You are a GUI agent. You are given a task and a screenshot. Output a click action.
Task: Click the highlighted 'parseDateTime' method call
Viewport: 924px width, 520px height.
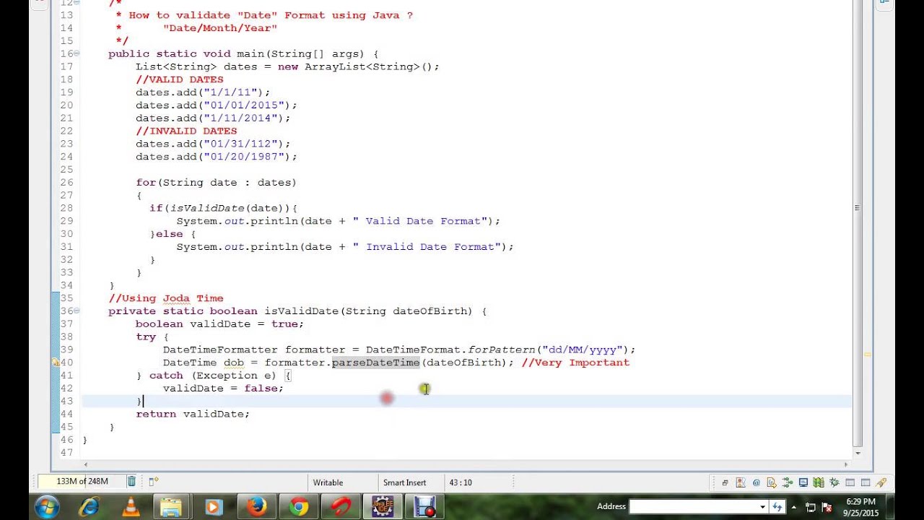point(375,363)
